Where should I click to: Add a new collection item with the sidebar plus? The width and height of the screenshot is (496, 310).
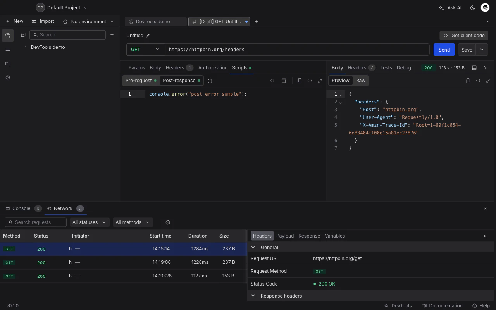[112, 35]
